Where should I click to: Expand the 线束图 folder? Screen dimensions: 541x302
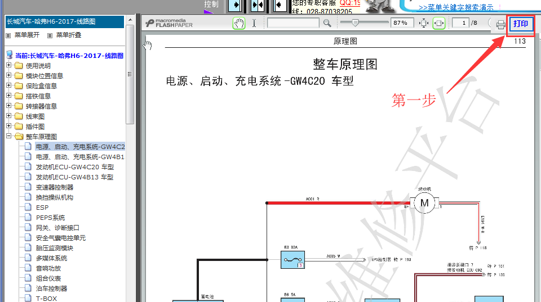tap(9, 116)
